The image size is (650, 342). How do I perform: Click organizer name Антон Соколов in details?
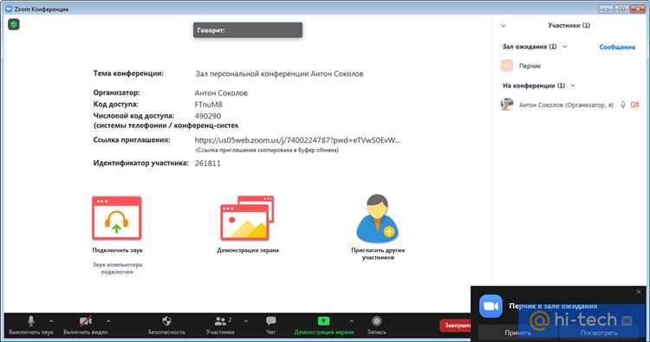221,94
